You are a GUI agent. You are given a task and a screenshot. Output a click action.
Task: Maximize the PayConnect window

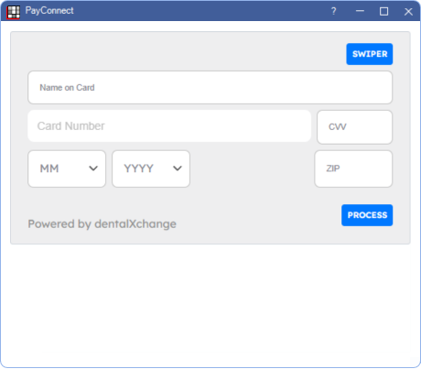coord(383,12)
